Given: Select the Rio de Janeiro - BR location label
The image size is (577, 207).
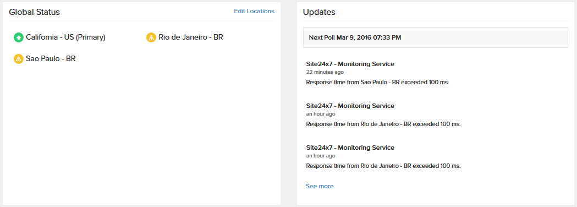Looking at the screenshot, I should (x=191, y=37).
